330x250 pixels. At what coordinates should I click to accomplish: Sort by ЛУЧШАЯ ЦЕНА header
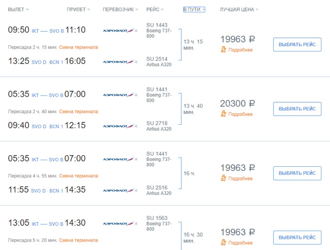pyautogui.click(x=239, y=9)
